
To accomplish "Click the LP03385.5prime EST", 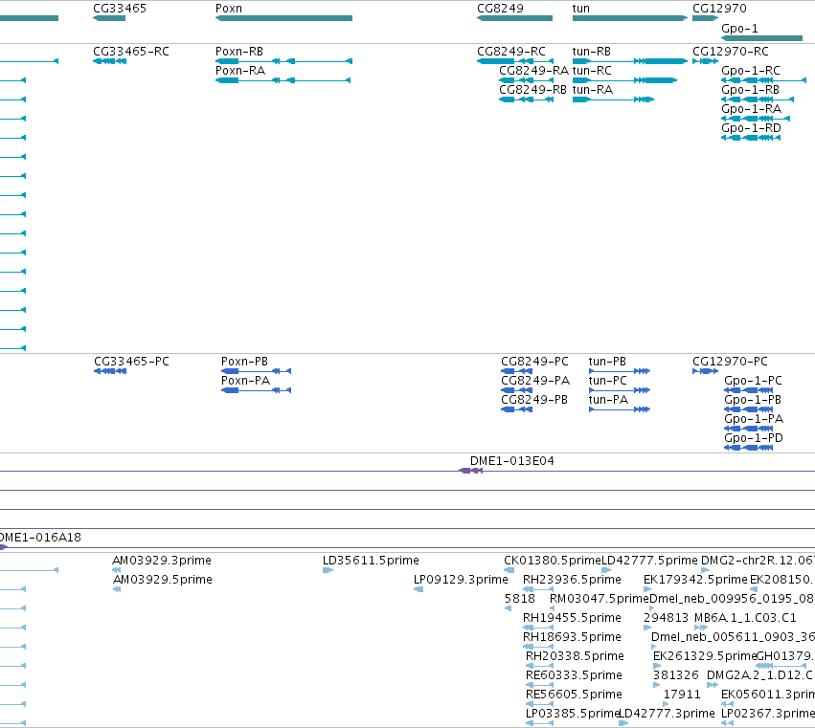I will click(539, 723).
